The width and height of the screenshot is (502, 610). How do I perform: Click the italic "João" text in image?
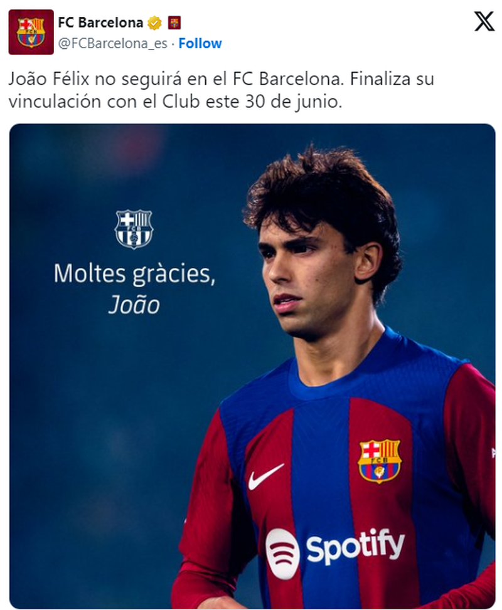click(134, 305)
